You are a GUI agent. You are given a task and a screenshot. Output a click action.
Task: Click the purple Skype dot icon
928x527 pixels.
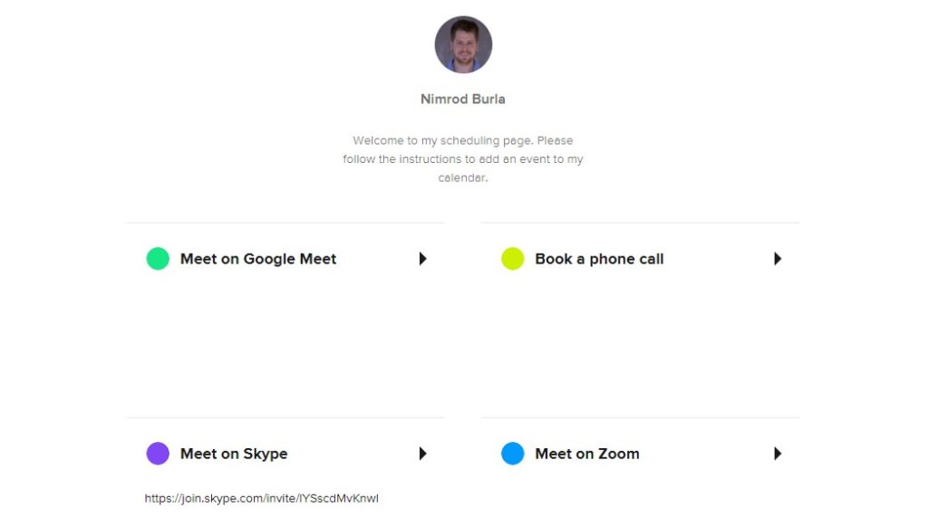tap(158, 454)
